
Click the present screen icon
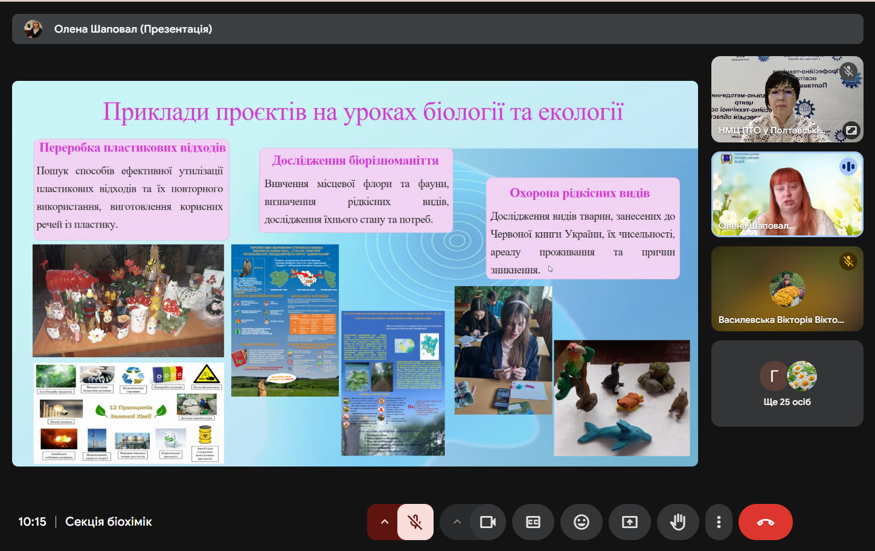coord(630,522)
